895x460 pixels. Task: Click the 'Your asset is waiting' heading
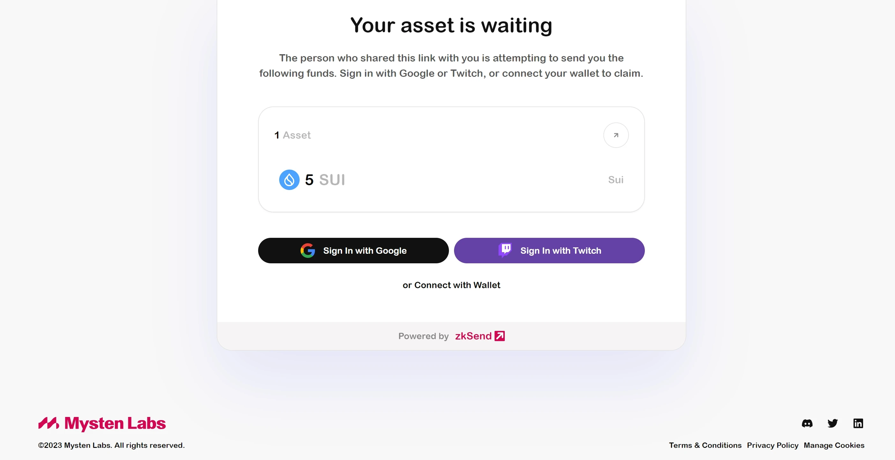coord(451,26)
